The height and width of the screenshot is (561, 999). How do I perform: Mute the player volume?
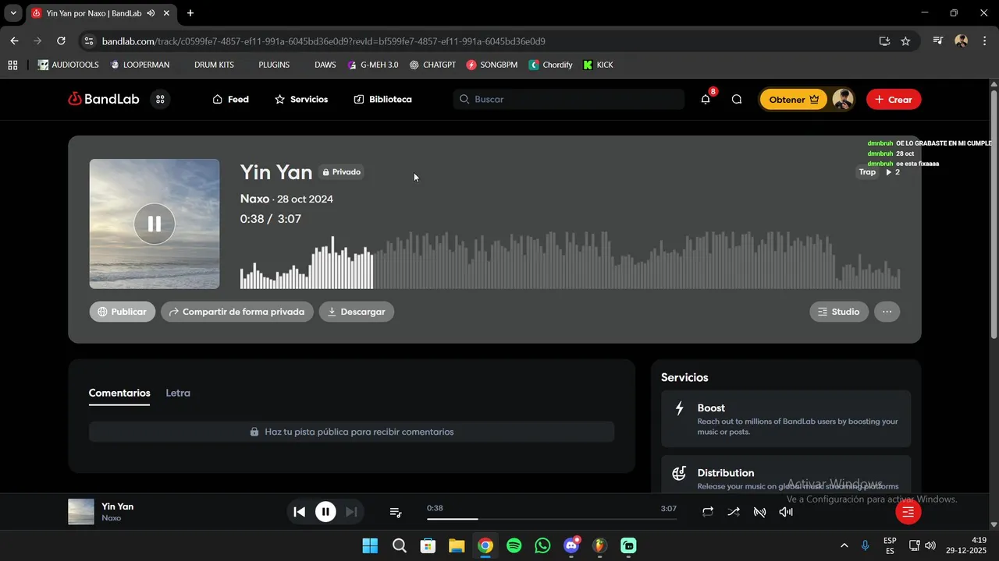[786, 512]
